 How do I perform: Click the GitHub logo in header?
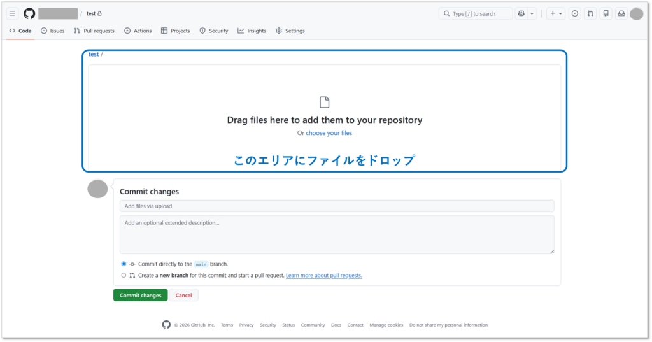tap(29, 13)
